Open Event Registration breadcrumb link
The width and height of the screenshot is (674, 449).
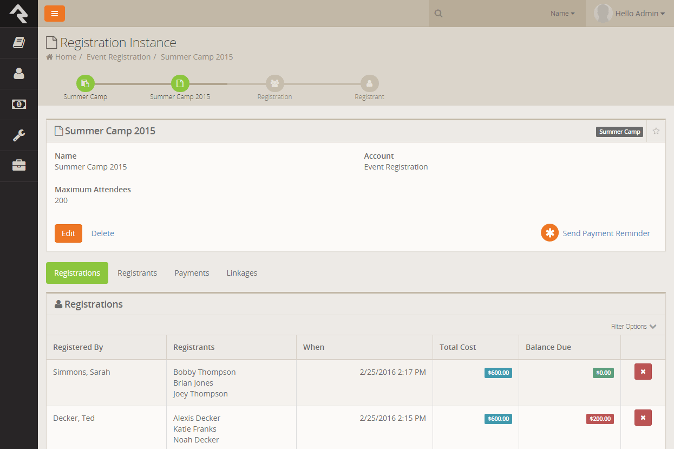119,57
